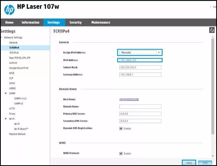217x166 pixels.
Task: Click the vertical scrollbar thumb
Action: click(x=213, y=86)
